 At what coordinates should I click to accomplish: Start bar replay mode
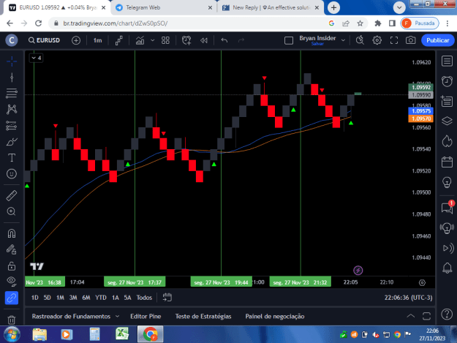204,40
